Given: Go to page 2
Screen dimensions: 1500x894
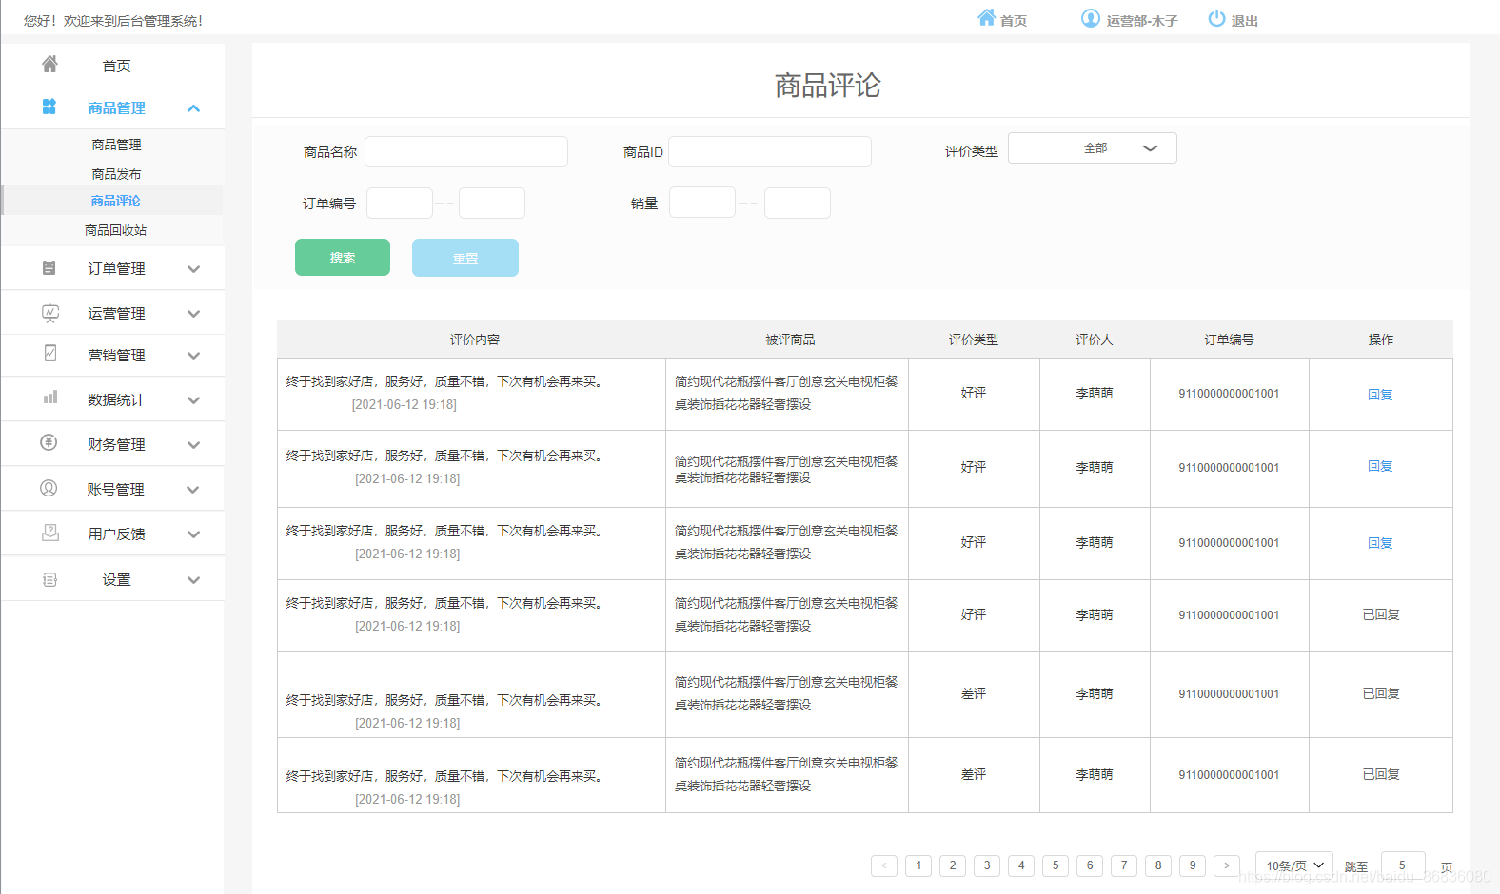Looking at the screenshot, I should point(953,865).
